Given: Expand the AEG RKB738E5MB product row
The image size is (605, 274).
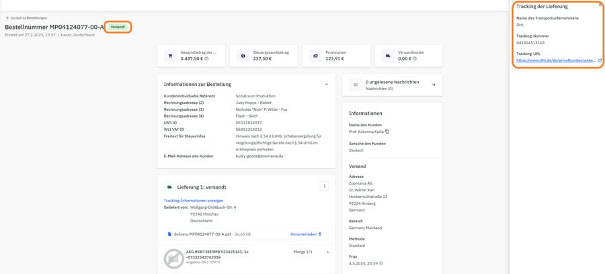Looking at the screenshot, I should (327, 252).
